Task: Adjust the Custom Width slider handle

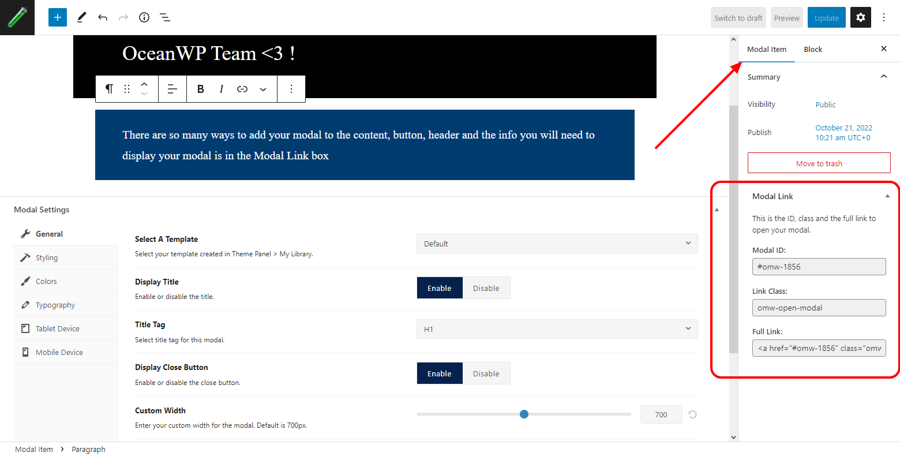Action: [x=524, y=414]
